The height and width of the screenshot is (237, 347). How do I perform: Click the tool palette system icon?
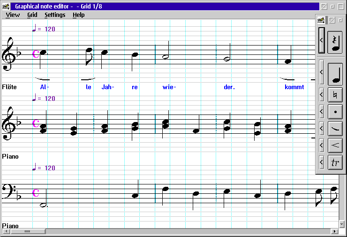pos(321,20)
